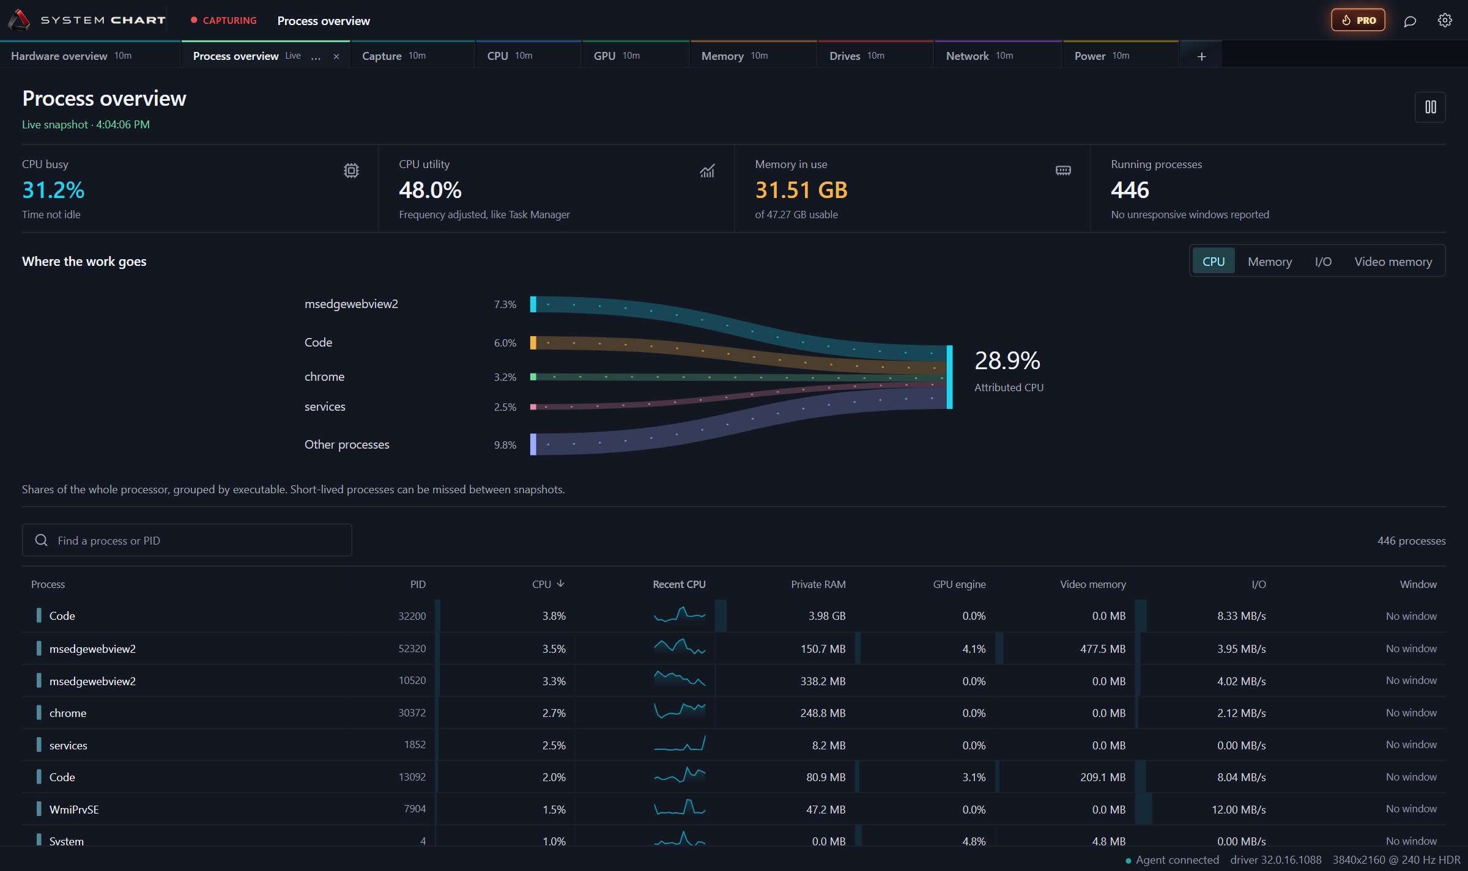The height and width of the screenshot is (871, 1468).
Task: Click the chart icon in CPU utility card
Action: coord(707,171)
